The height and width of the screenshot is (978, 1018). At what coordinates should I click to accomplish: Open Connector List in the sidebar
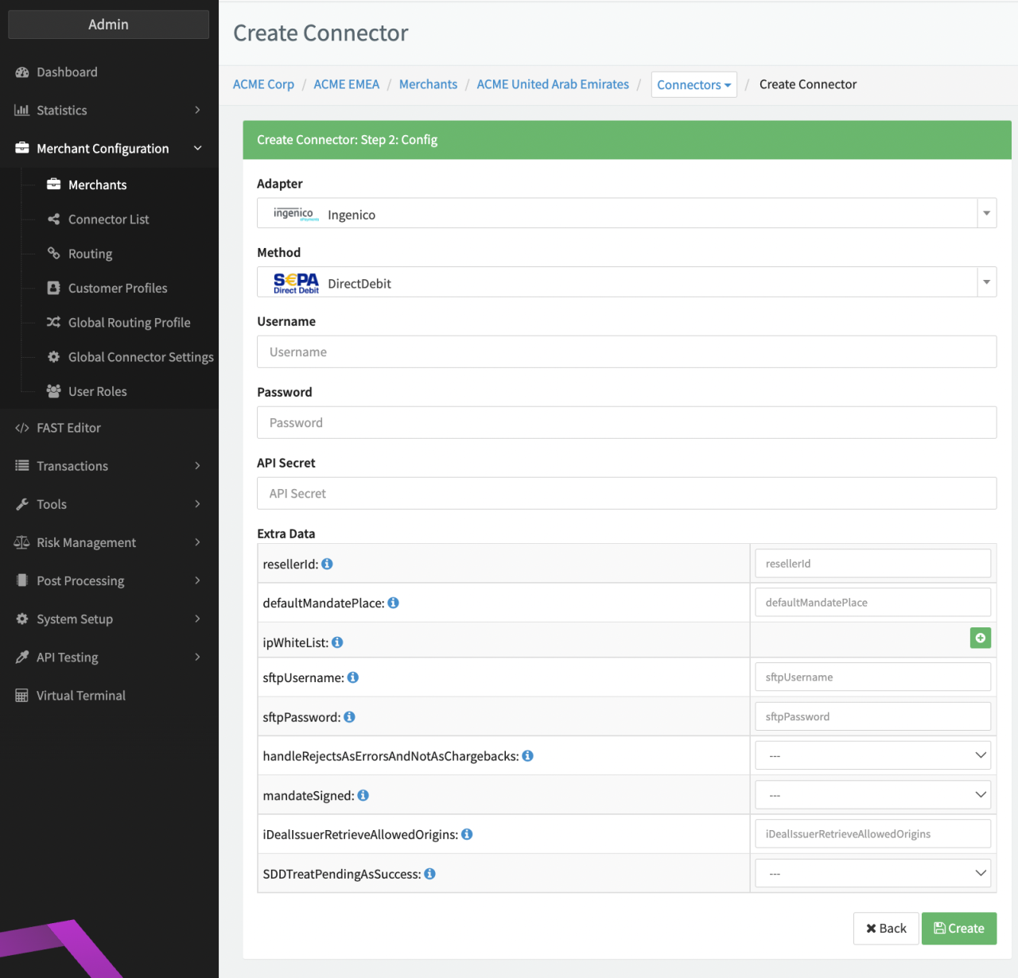108,219
